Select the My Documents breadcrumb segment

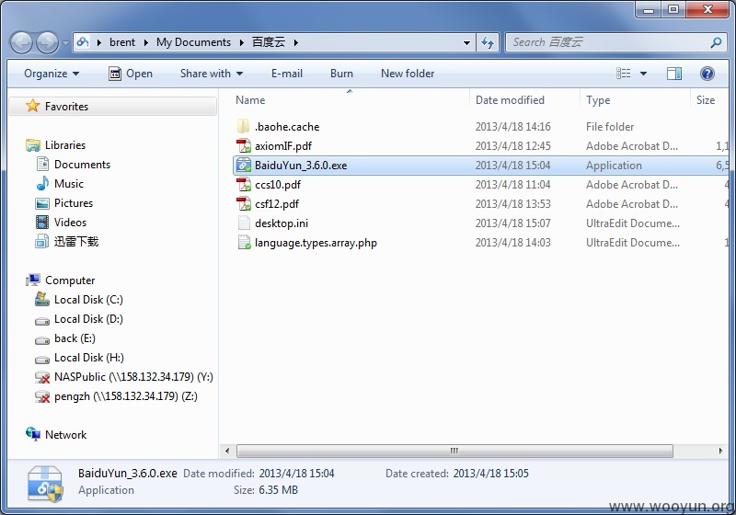[193, 42]
